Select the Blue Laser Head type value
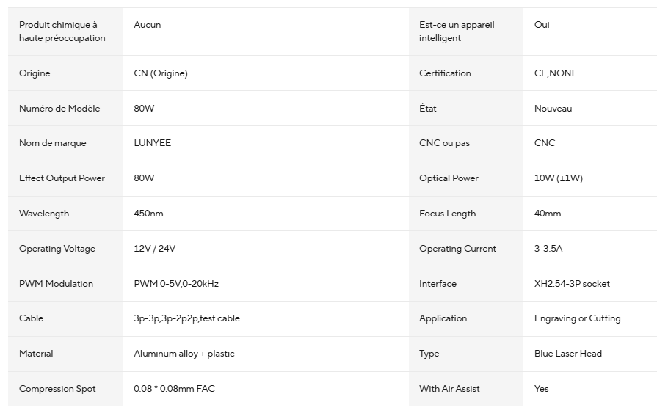The image size is (657, 416). tap(567, 354)
